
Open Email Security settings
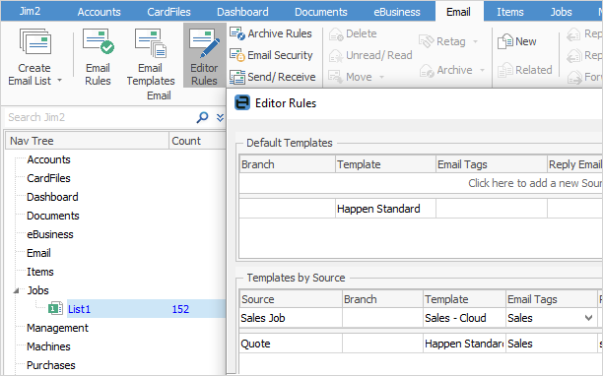pos(271,55)
